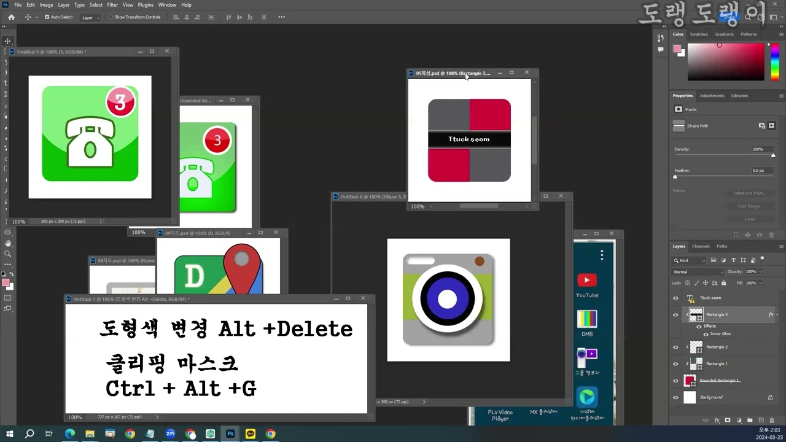Open the History panel icon
Image resolution: width=786 pixels, height=442 pixels.
(661, 38)
